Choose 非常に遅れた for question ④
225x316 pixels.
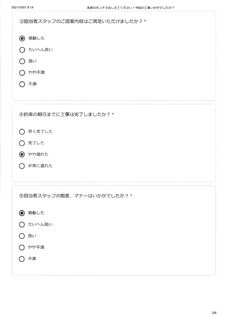point(22,166)
